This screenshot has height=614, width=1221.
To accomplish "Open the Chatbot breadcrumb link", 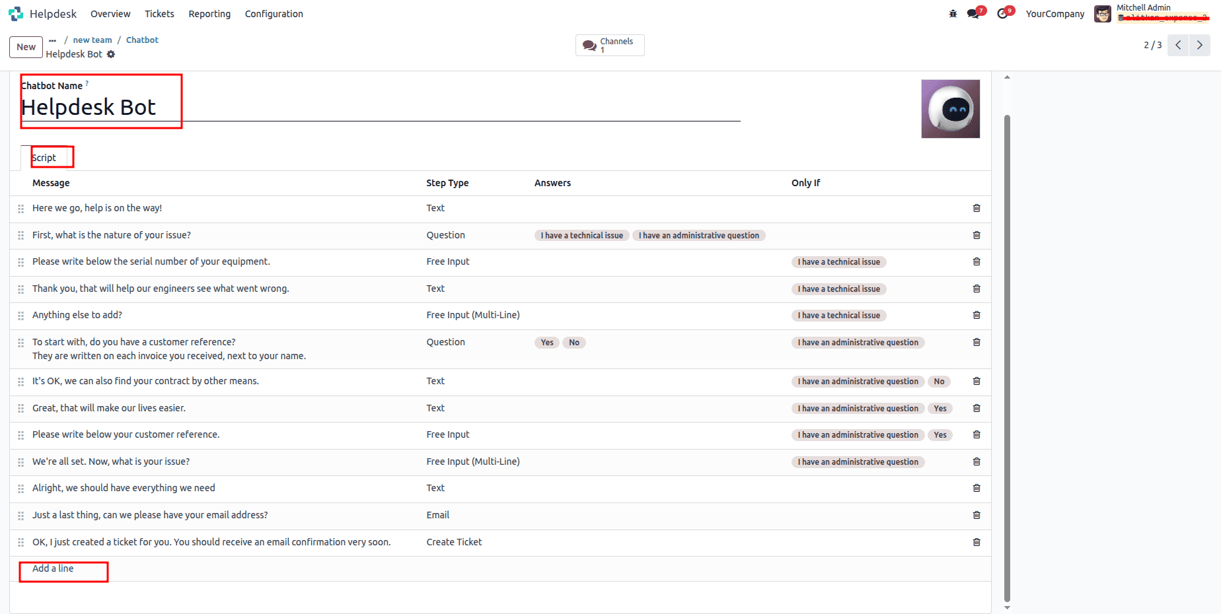I will pyautogui.click(x=142, y=40).
